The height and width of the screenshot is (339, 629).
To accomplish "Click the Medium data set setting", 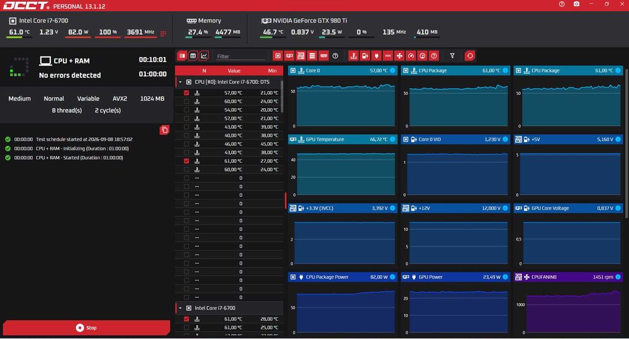I will point(19,98).
